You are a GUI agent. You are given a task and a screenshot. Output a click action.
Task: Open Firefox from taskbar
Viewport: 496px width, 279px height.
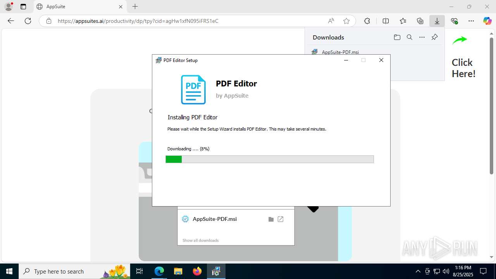[197, 271]
